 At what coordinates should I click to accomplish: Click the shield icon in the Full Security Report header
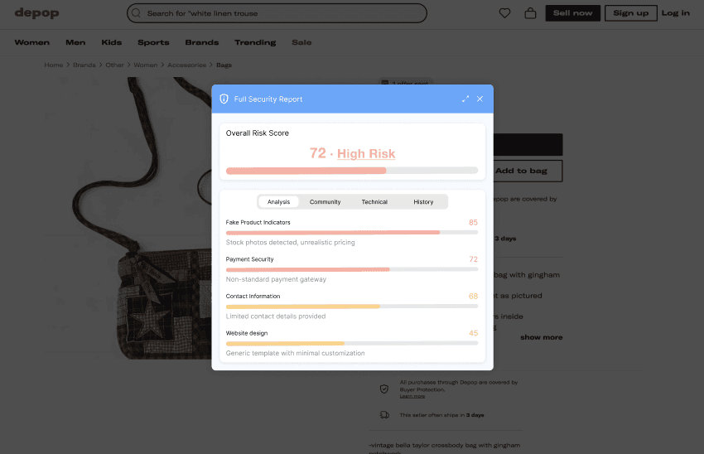(224, 99)
